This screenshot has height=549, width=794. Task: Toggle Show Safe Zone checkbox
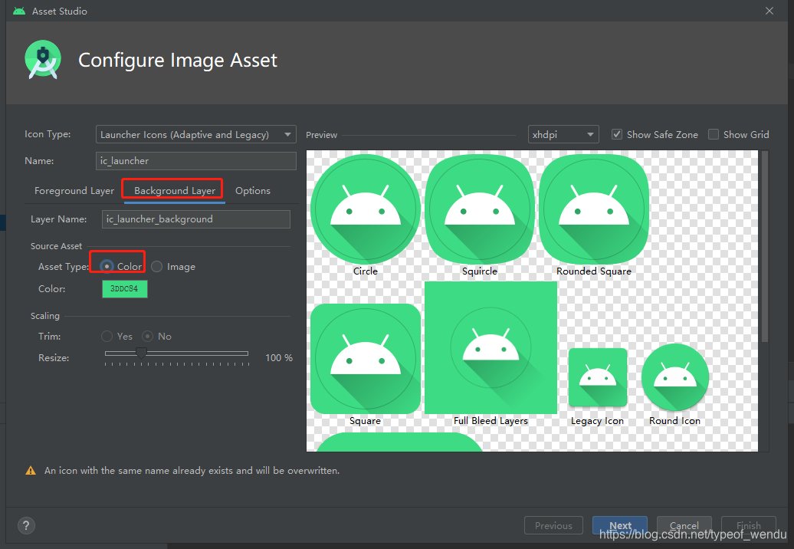(x=617, y=134)
